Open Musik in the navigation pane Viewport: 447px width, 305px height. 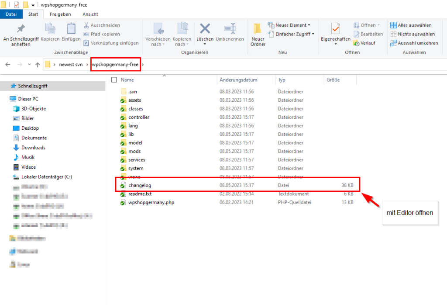28,157
